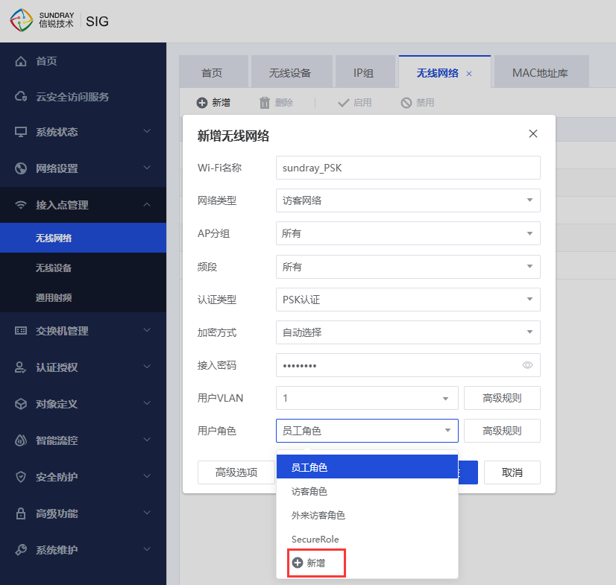The image size is (616, 585).
Task: Open the 认证类型 dropdown
Action: click(408, 300)
